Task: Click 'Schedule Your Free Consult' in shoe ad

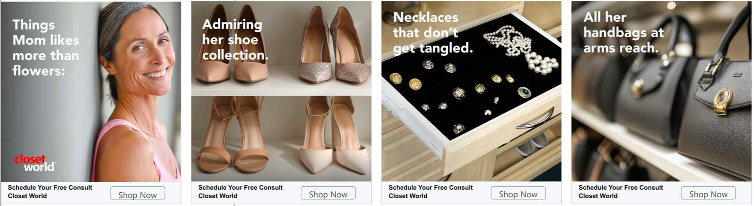Action: (x=241, y=188)
